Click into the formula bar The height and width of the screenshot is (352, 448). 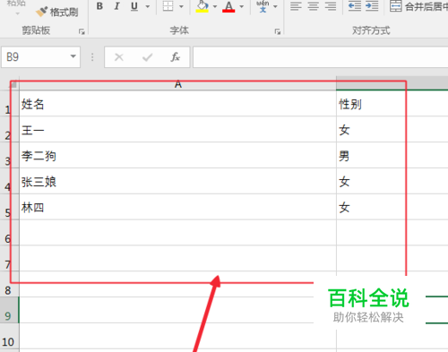point(320,56)
